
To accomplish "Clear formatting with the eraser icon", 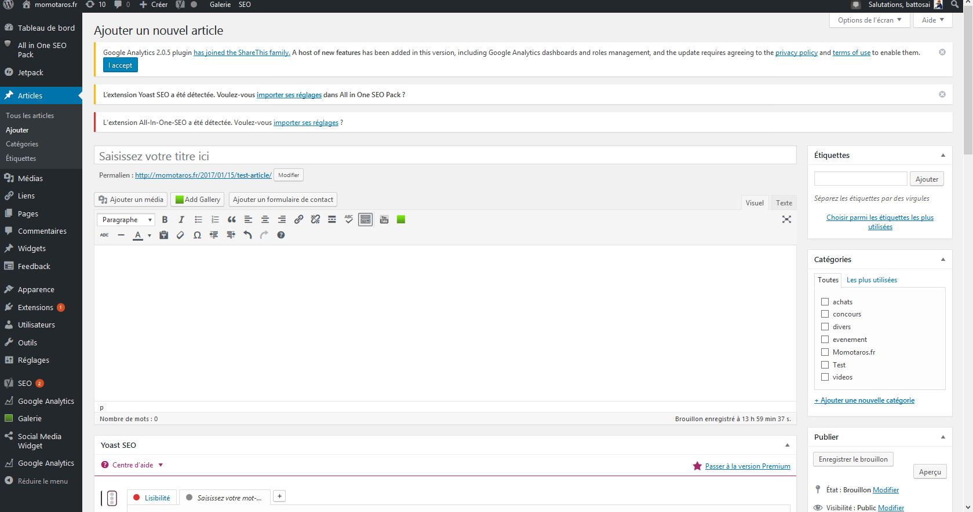I will tap(180, 235).
